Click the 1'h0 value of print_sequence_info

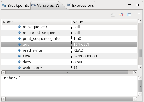[x=77, y=39]
